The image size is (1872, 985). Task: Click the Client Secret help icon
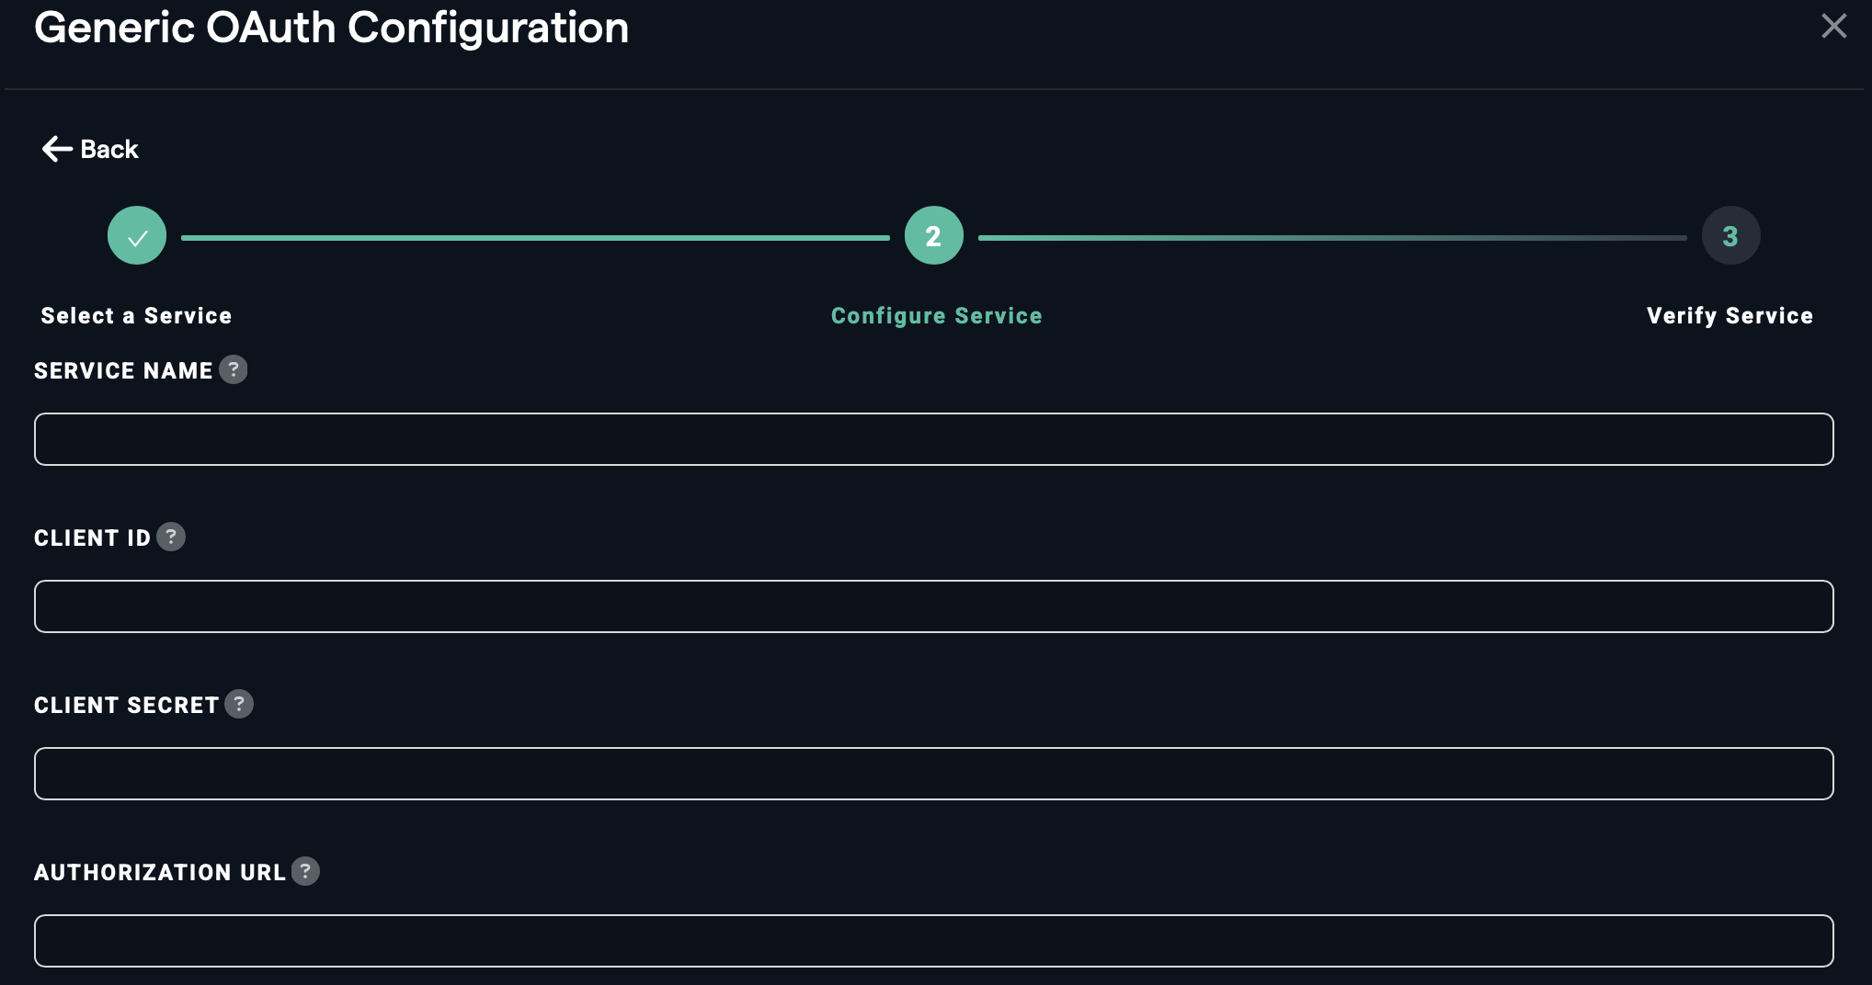click(x=239, y=704)
